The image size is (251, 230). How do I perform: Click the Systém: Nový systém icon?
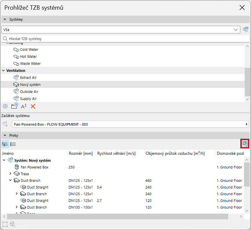(x=10, y=160)
